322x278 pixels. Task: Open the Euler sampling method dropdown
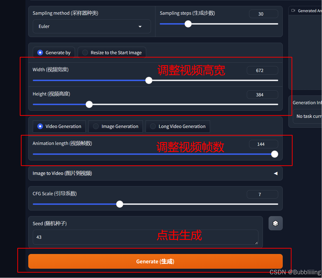(92, 27)
